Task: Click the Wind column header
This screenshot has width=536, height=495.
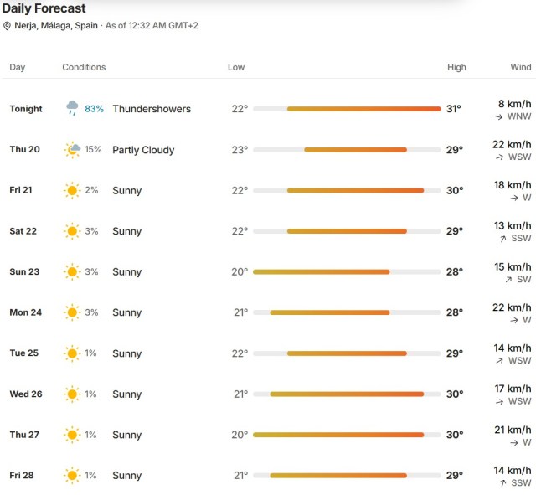Action: point(521,67)
